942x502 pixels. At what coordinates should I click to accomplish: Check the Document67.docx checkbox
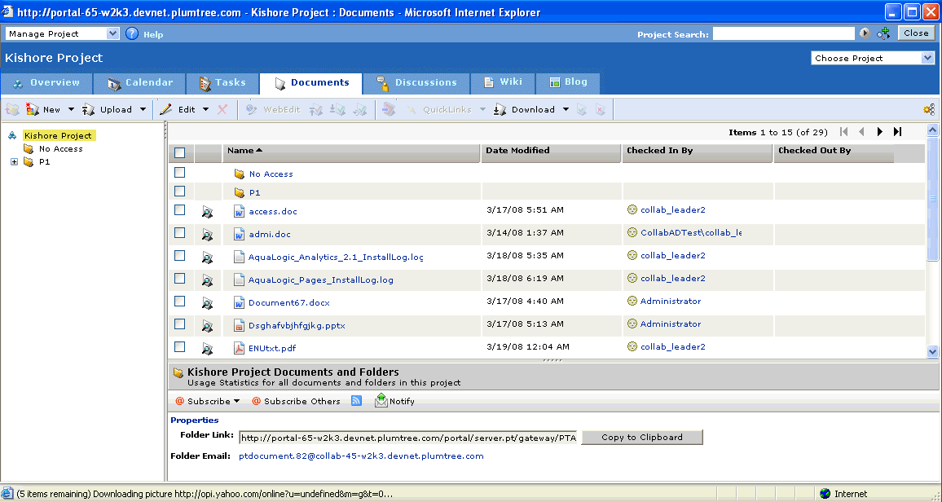[179, 301]
